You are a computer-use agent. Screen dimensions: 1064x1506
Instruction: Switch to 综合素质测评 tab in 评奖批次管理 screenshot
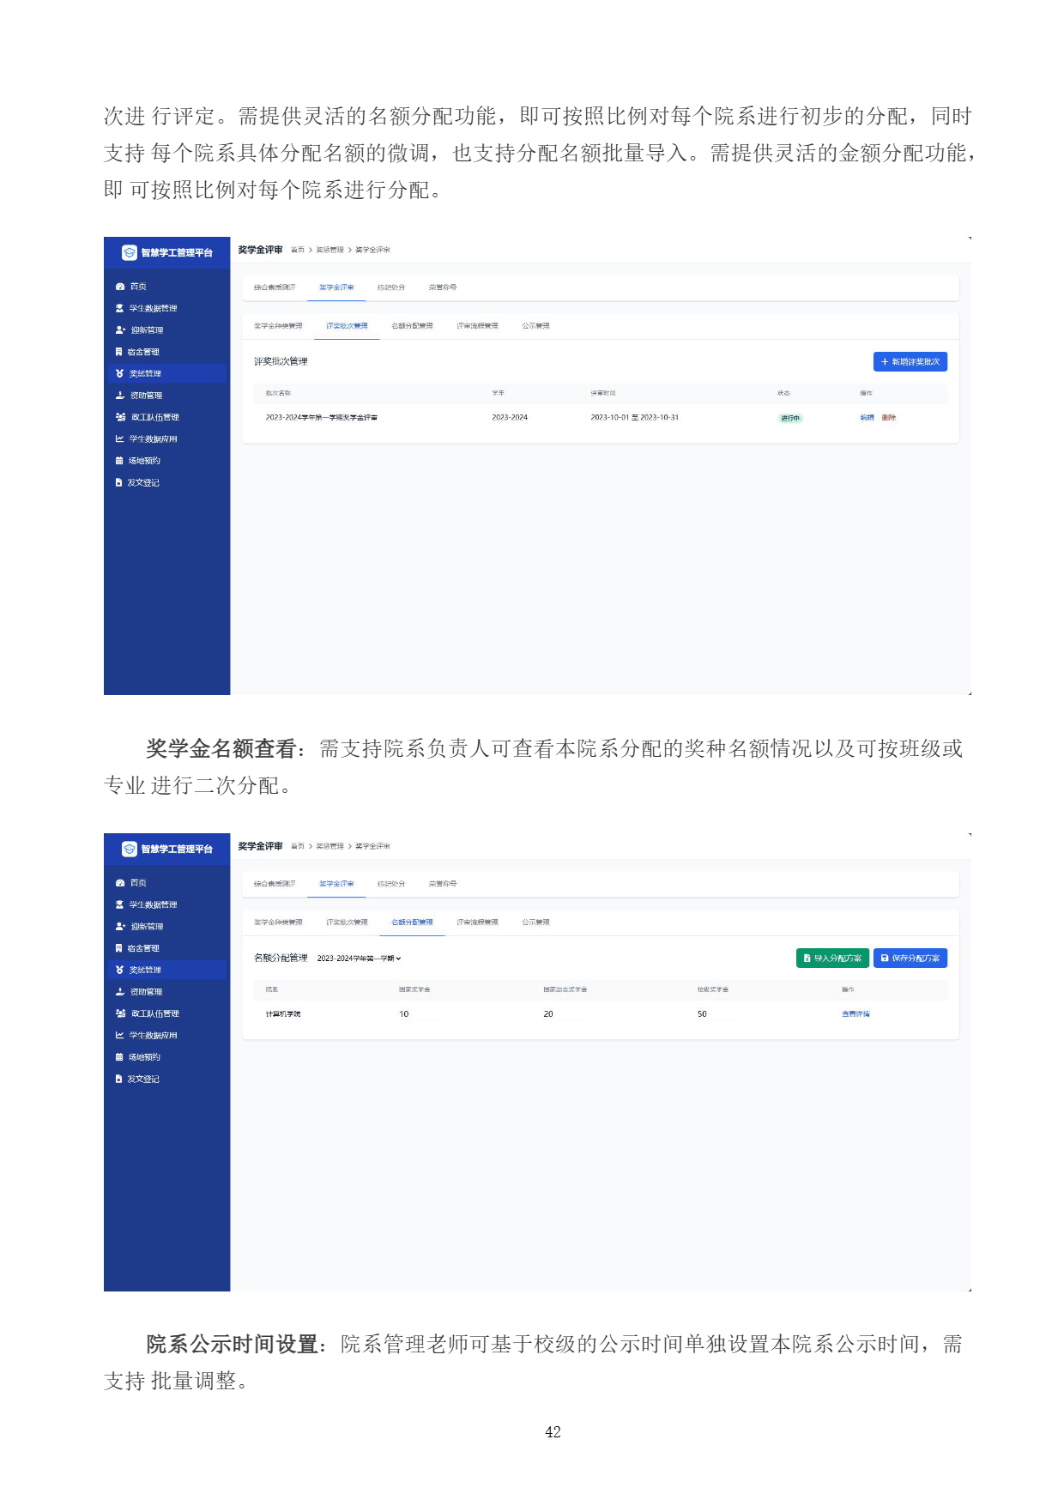click(275, 287)
